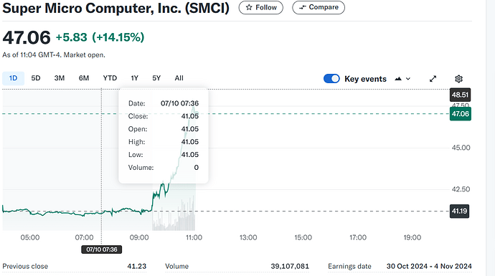Click the 07/10 07:36 time marker
The width and height of the screenshot is (495, 276).
(x=102, y=249)
